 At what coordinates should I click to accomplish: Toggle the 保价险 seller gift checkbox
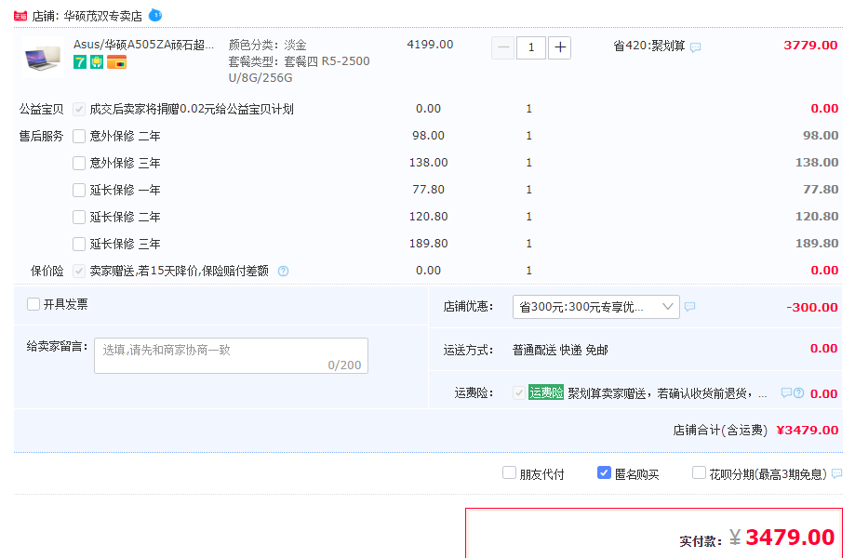pyautogui.click(x=79, y=271)
